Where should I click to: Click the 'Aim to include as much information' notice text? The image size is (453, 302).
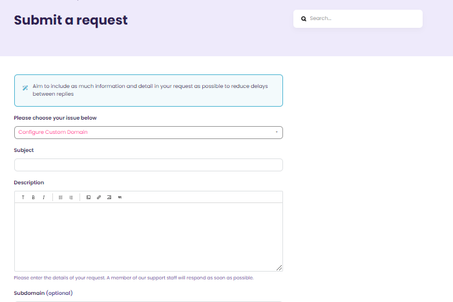pos(150,90)
